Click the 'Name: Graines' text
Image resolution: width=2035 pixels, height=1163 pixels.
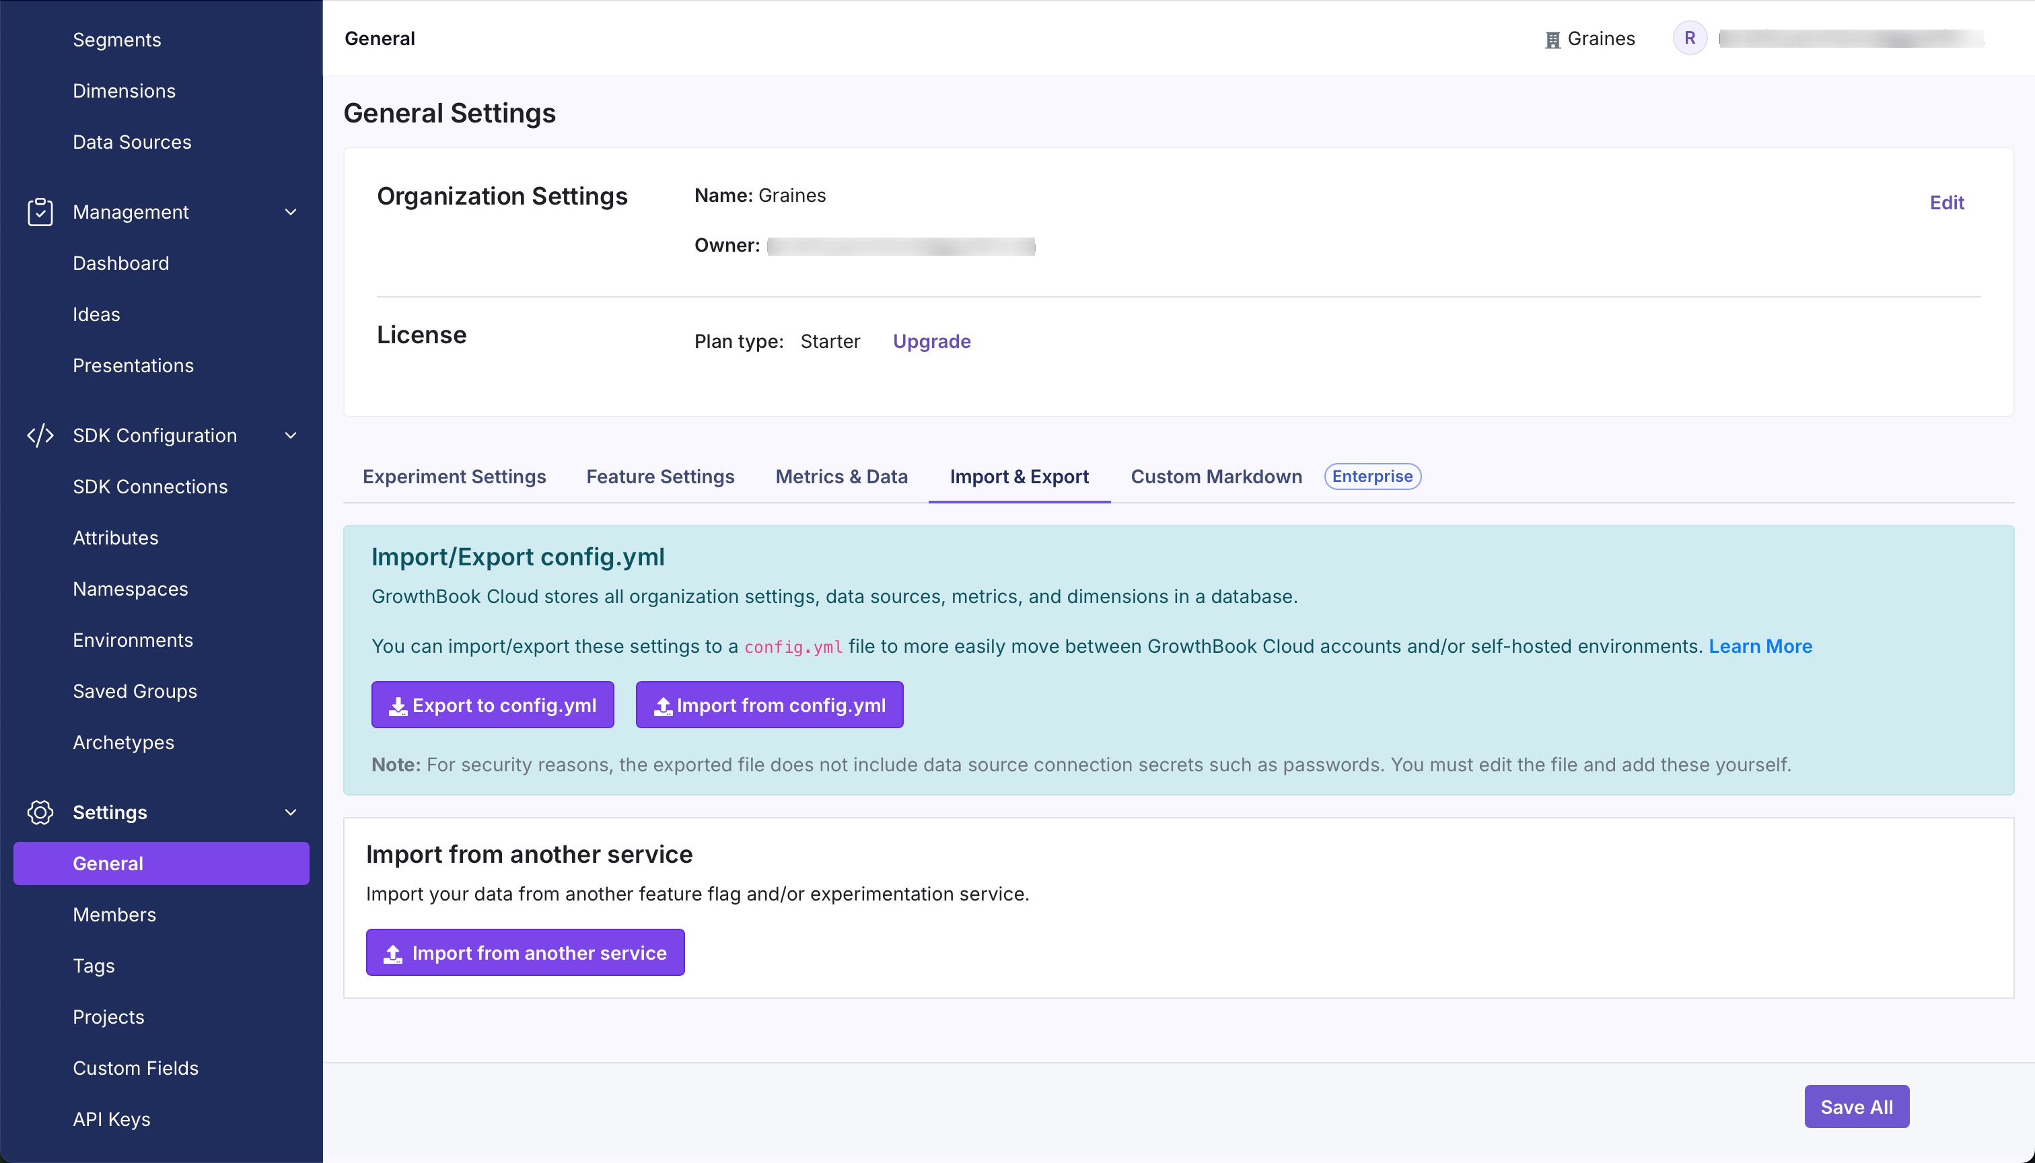point(760,196)
